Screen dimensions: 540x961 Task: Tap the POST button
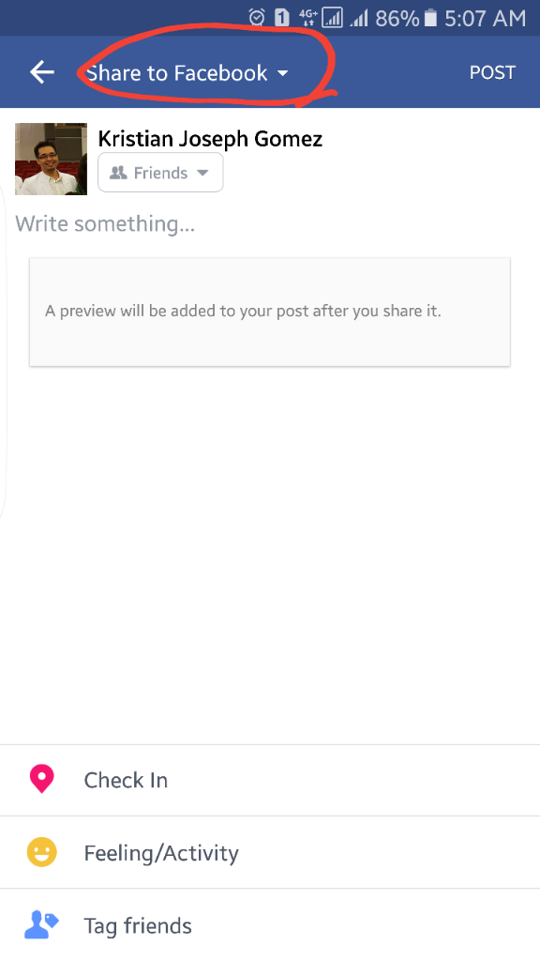(492, 72)
